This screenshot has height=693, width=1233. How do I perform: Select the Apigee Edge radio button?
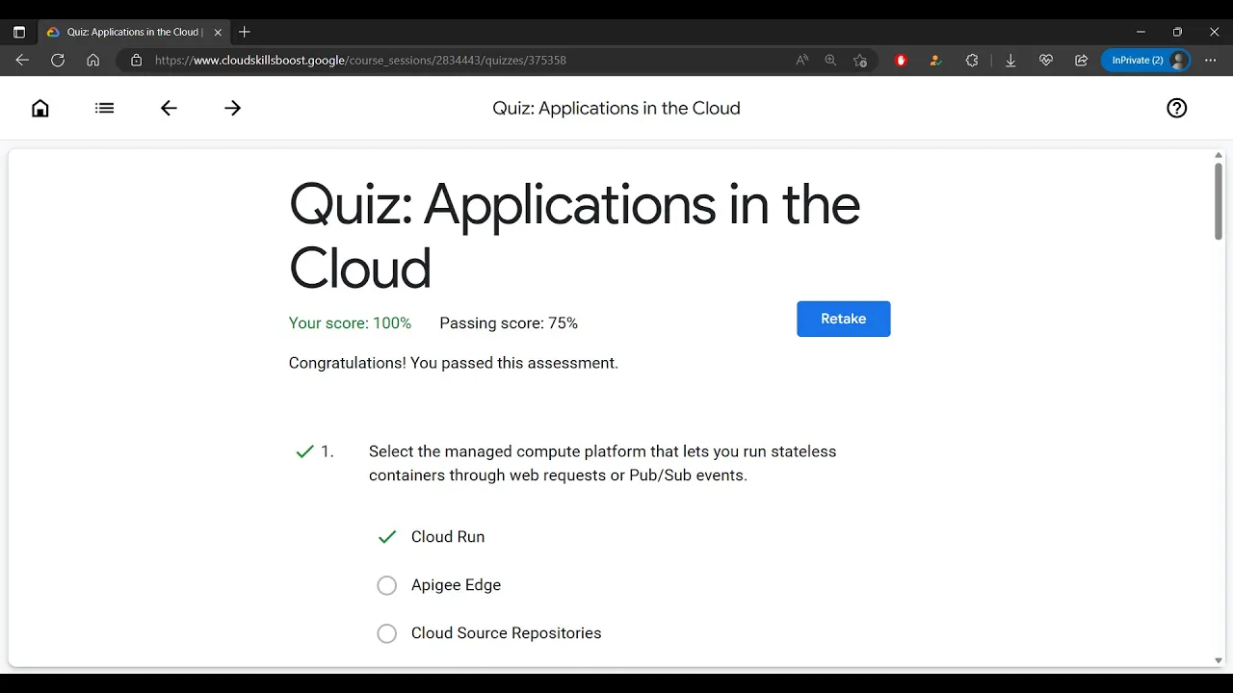click(386, 585)
